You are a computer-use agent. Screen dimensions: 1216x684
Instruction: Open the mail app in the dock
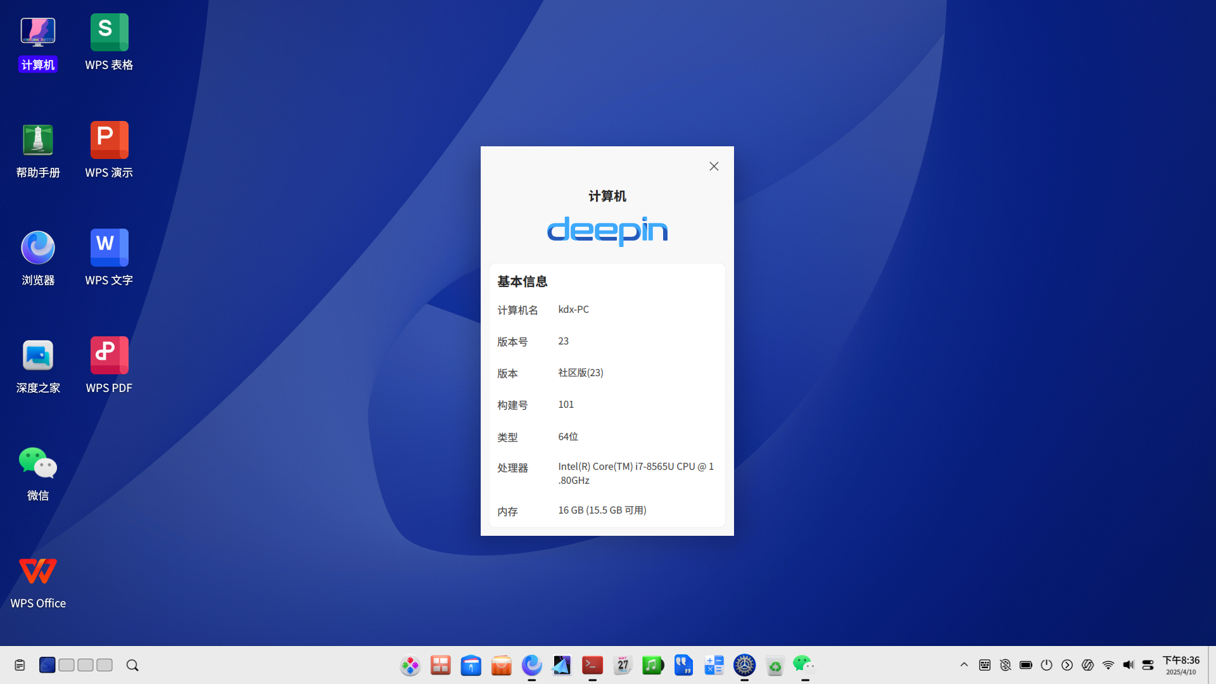click(x=562, y=665)
